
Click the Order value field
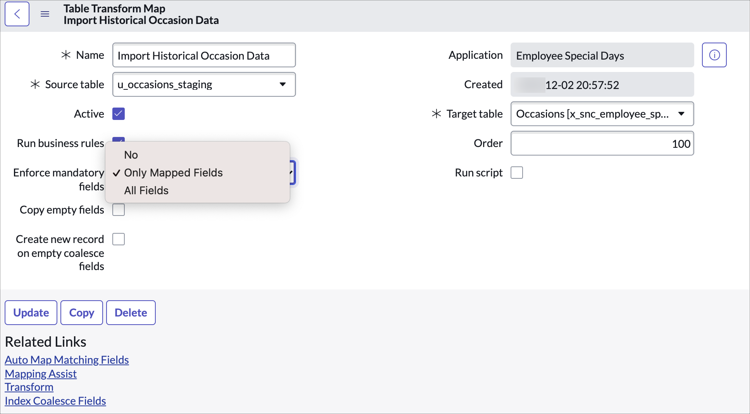click(x=602, y=143)
